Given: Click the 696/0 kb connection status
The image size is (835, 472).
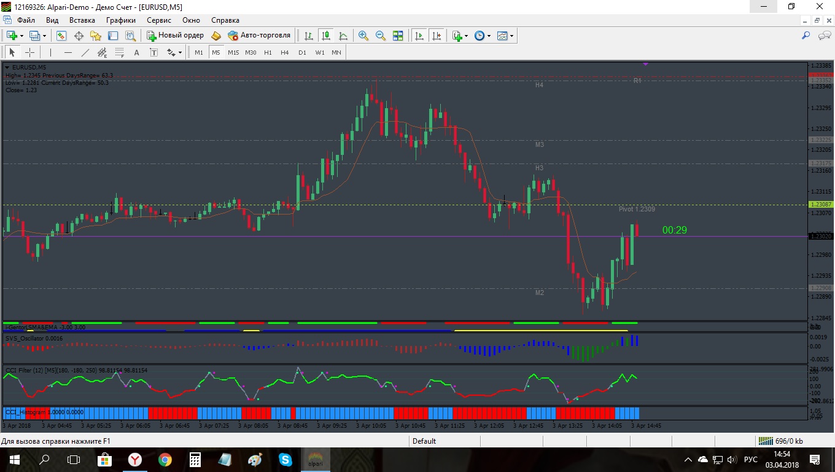Looking at the screenshot, I should coord(781,441).
